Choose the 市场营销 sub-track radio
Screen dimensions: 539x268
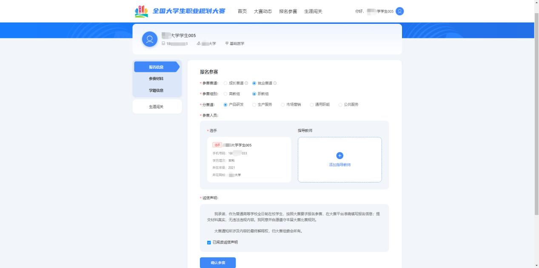tap(283, 104)
